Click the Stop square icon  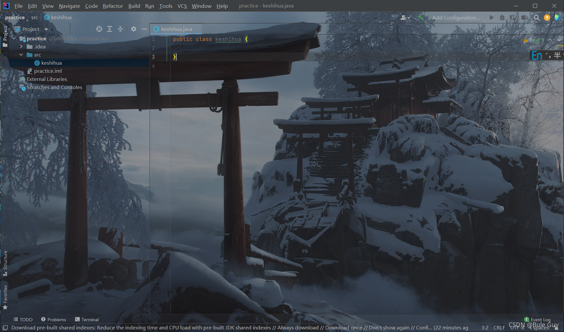point(524,18)
